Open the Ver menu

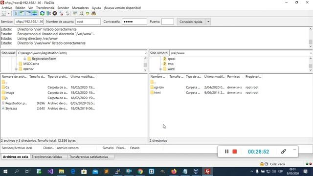(x=30, y=8)
